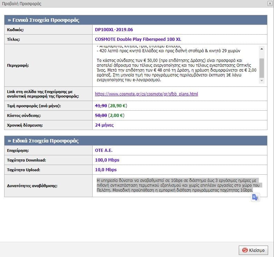274x257 pixels.
Task: Click the struck-through price 41,90
Action: 101,105
